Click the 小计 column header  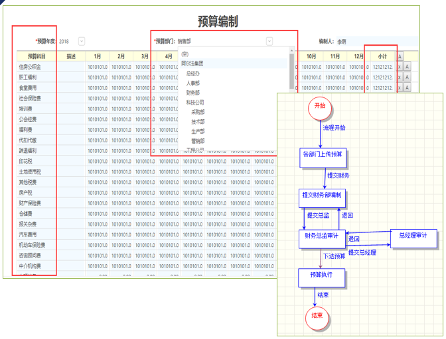pos(382,56)
